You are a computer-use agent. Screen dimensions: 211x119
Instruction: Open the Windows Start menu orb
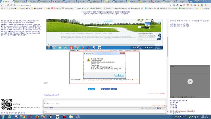pyautogui.click(x=3, y=117)
